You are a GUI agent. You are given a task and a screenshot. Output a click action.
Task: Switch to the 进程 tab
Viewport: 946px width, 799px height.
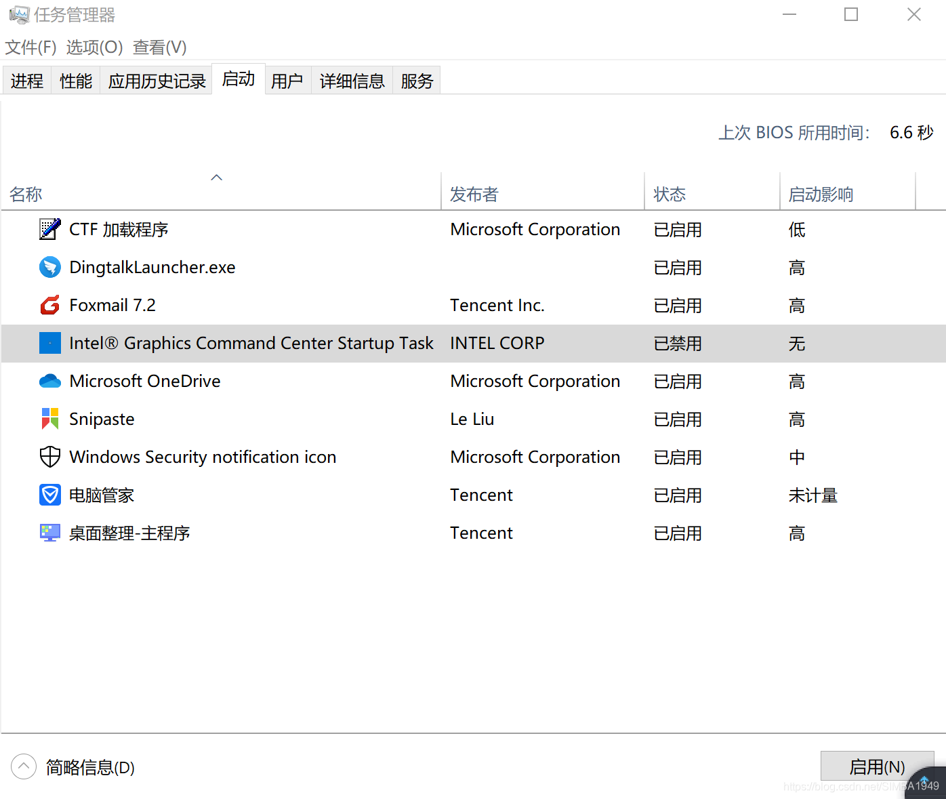point(27,81)
